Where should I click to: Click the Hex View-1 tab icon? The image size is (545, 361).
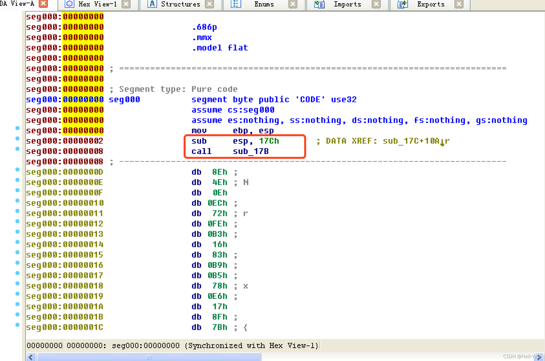(x=69, y=4)
